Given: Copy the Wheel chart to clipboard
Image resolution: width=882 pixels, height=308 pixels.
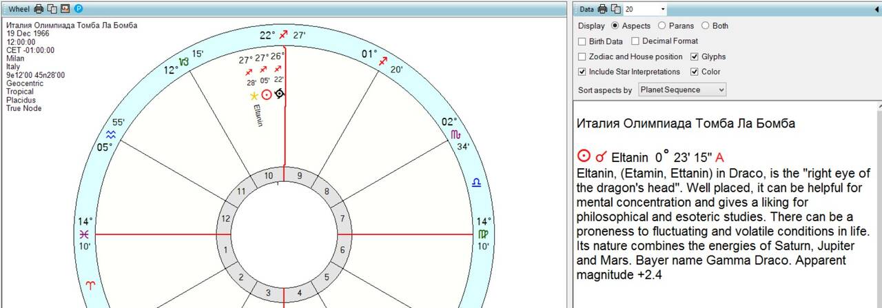Looking at the screenshot, I should 52,9.
